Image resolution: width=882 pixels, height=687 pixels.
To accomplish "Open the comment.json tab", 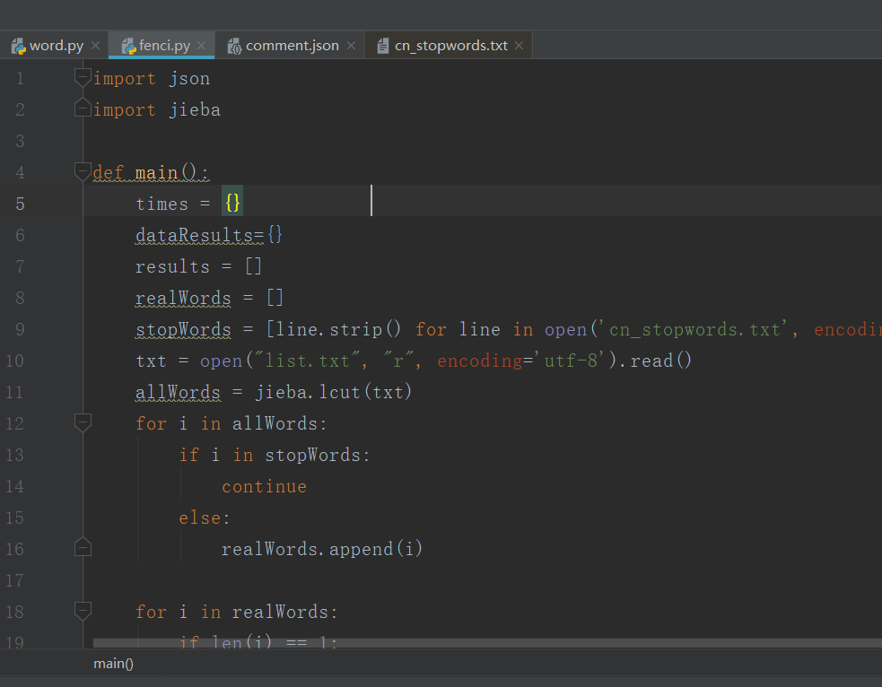I will click(292, 46).
